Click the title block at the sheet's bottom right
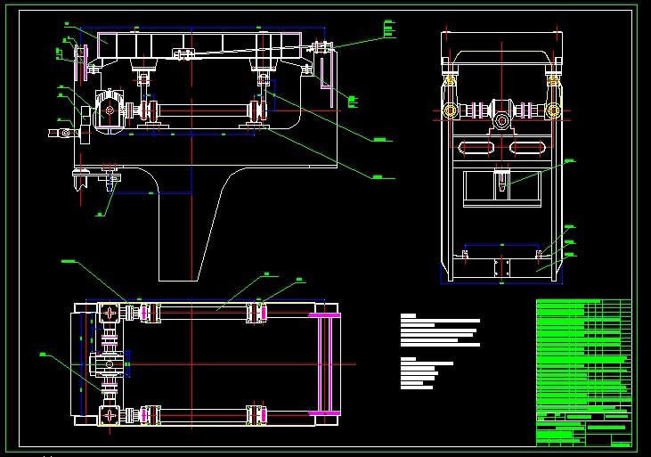651x457 pixels. [583, 428]
